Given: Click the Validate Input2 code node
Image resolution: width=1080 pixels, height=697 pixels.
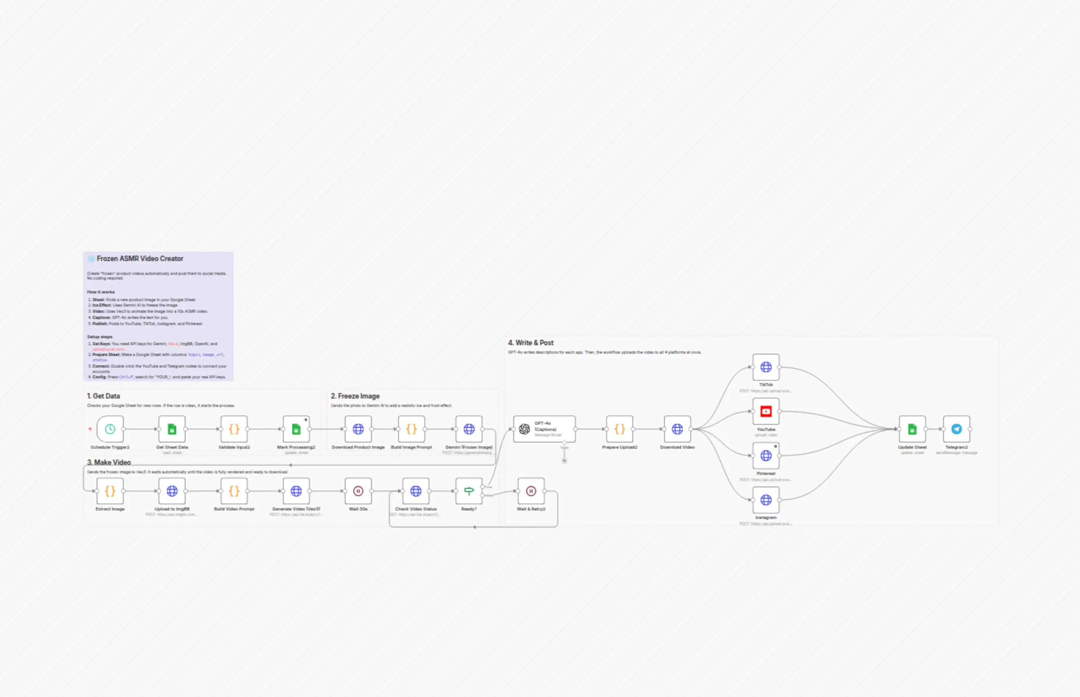Looking at the screenshot, I should click(x=234, y=429).
